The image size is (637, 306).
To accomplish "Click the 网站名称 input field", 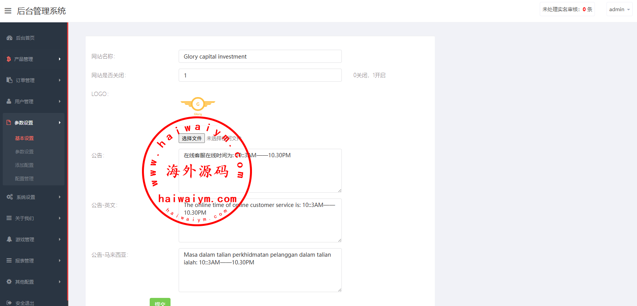I will click(x=260, y=56).
